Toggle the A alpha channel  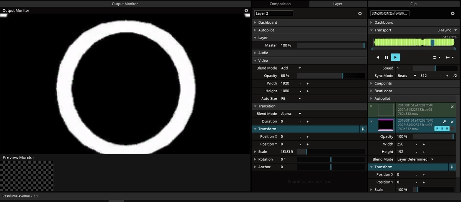pos(452,129)
